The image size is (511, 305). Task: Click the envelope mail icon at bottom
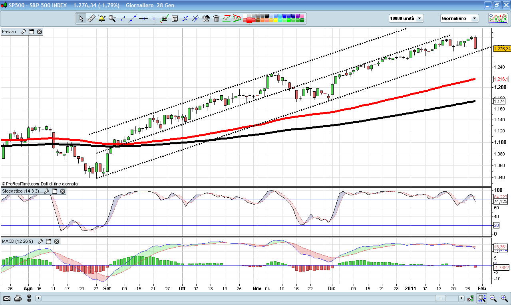click(7, 298)
